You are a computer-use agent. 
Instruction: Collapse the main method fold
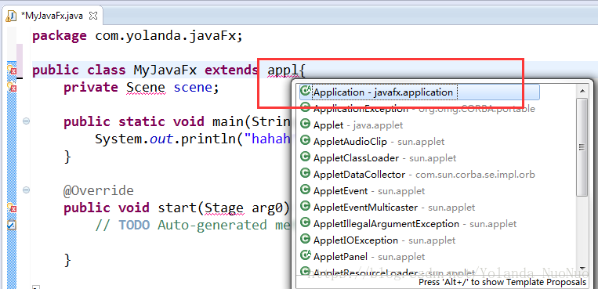coord(27,121)
